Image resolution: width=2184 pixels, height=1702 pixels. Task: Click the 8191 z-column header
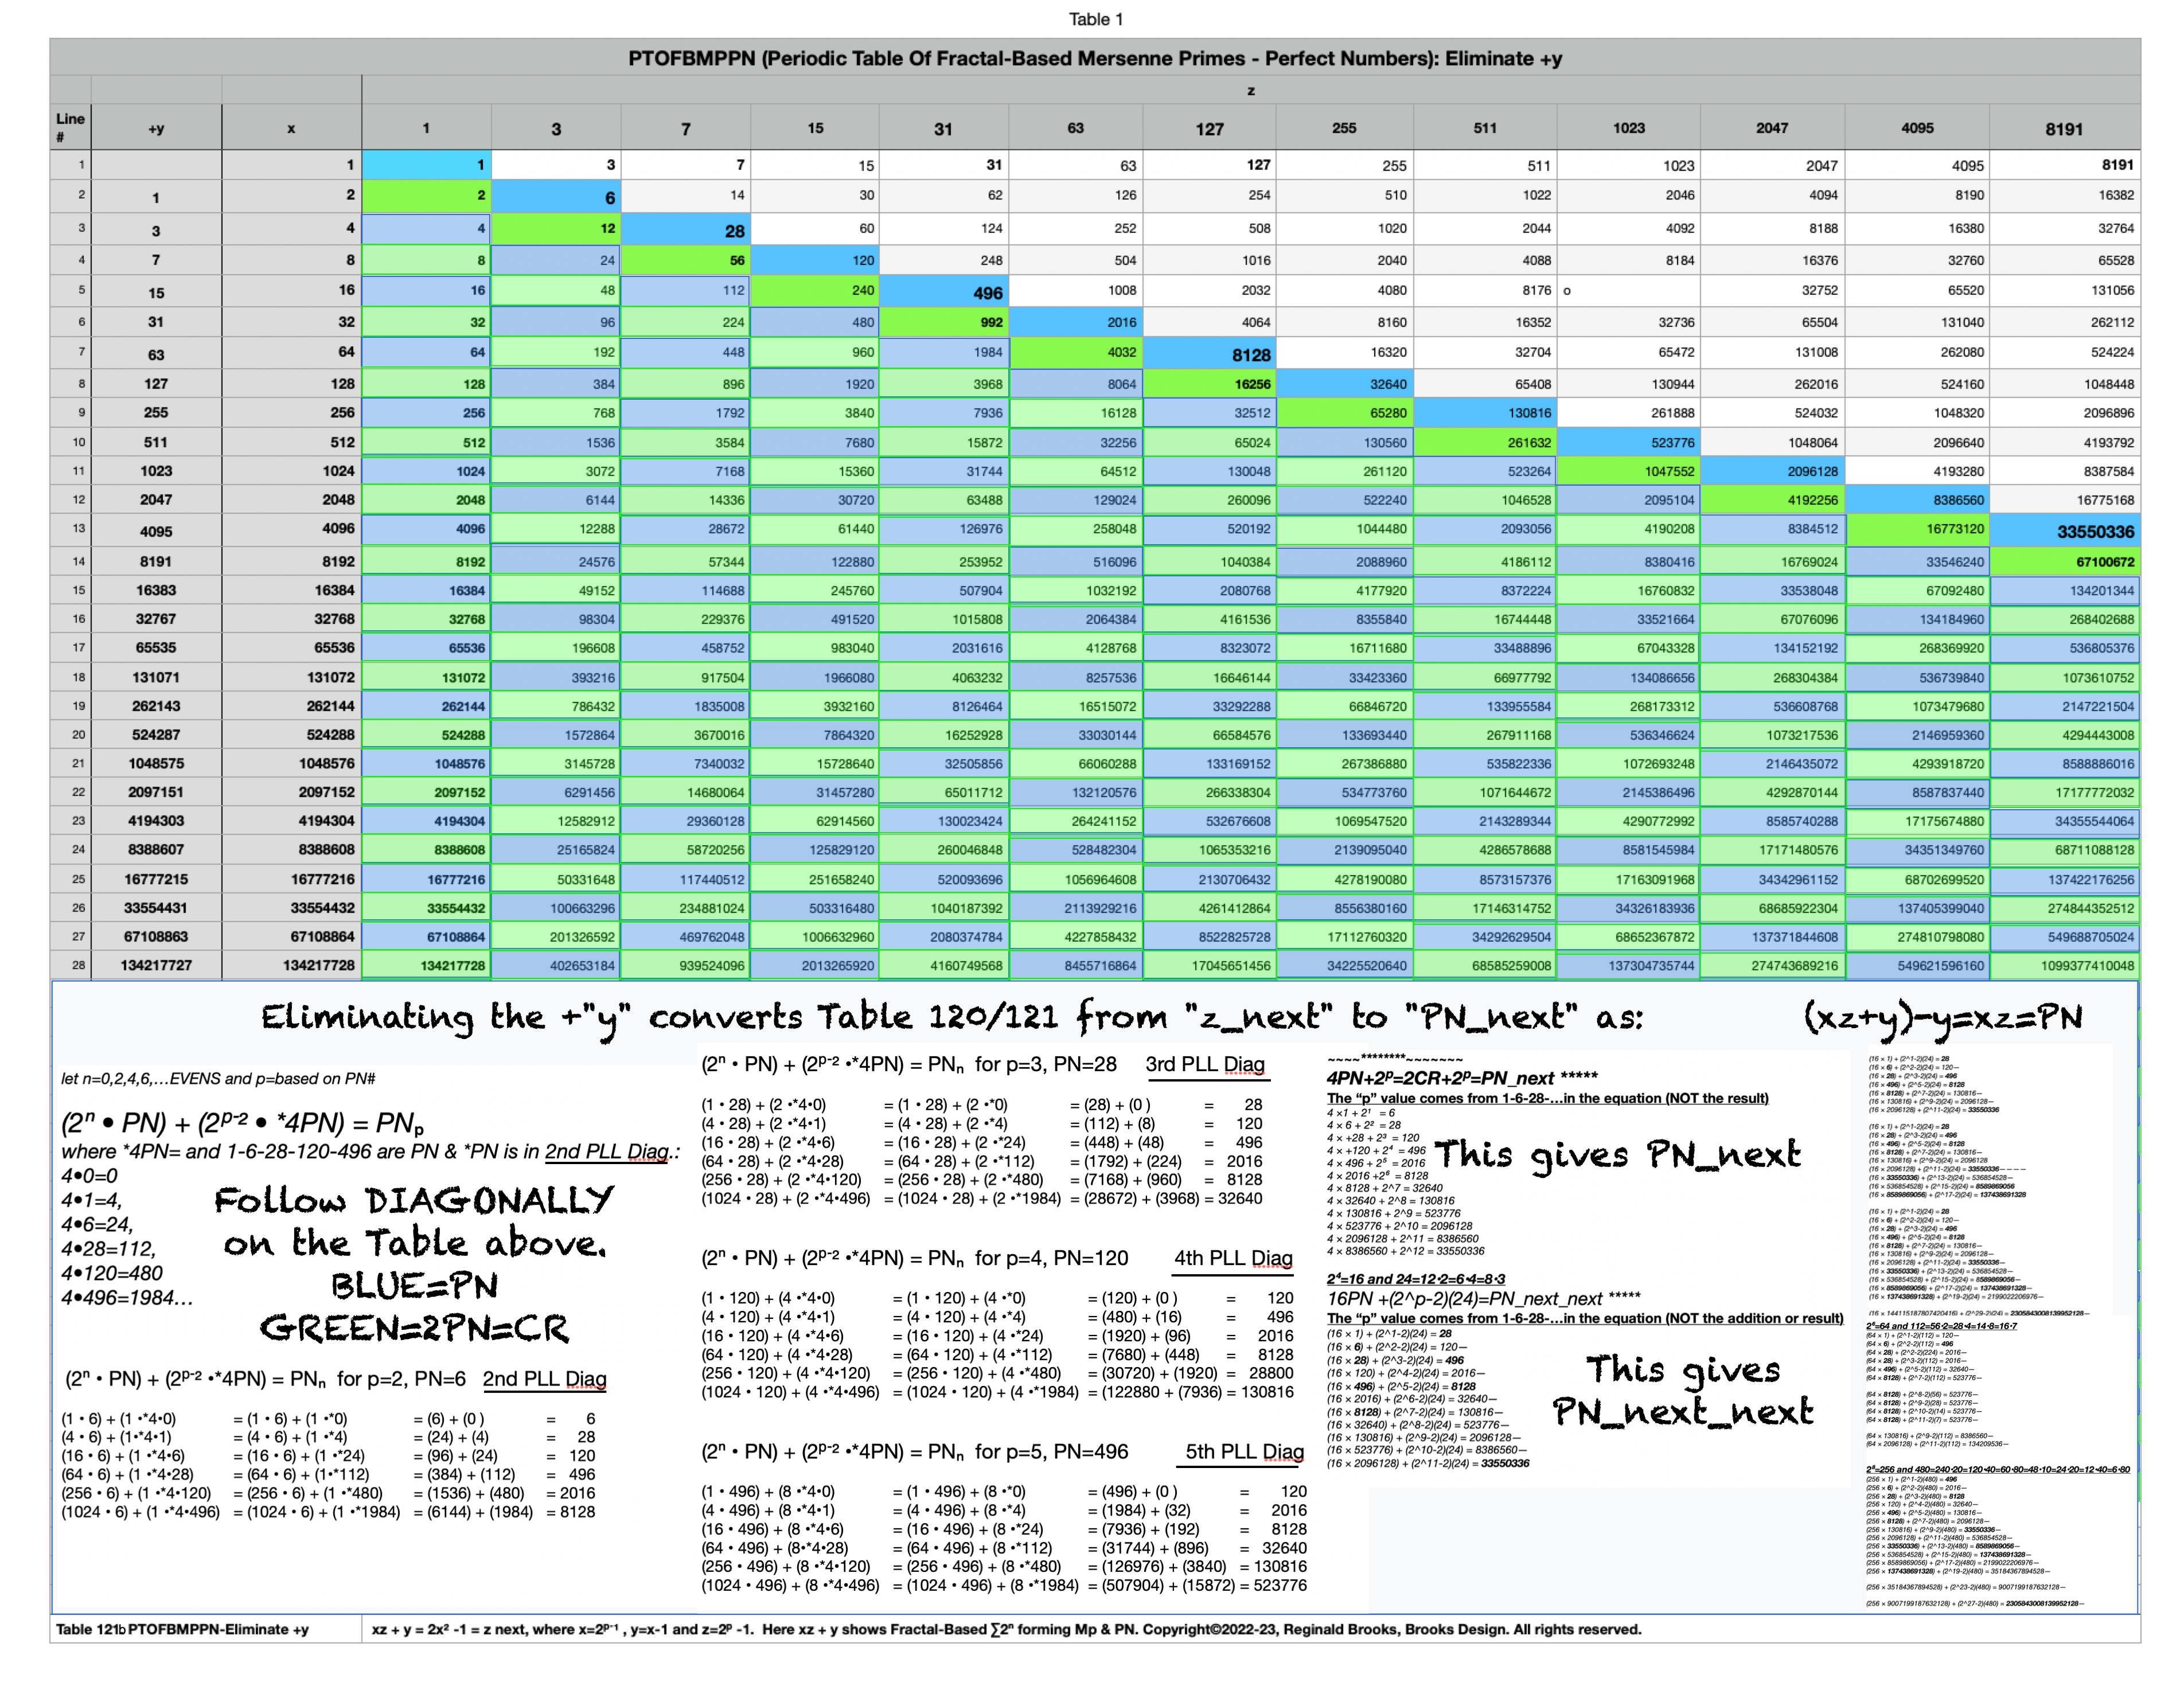(x=2063, y=129)
